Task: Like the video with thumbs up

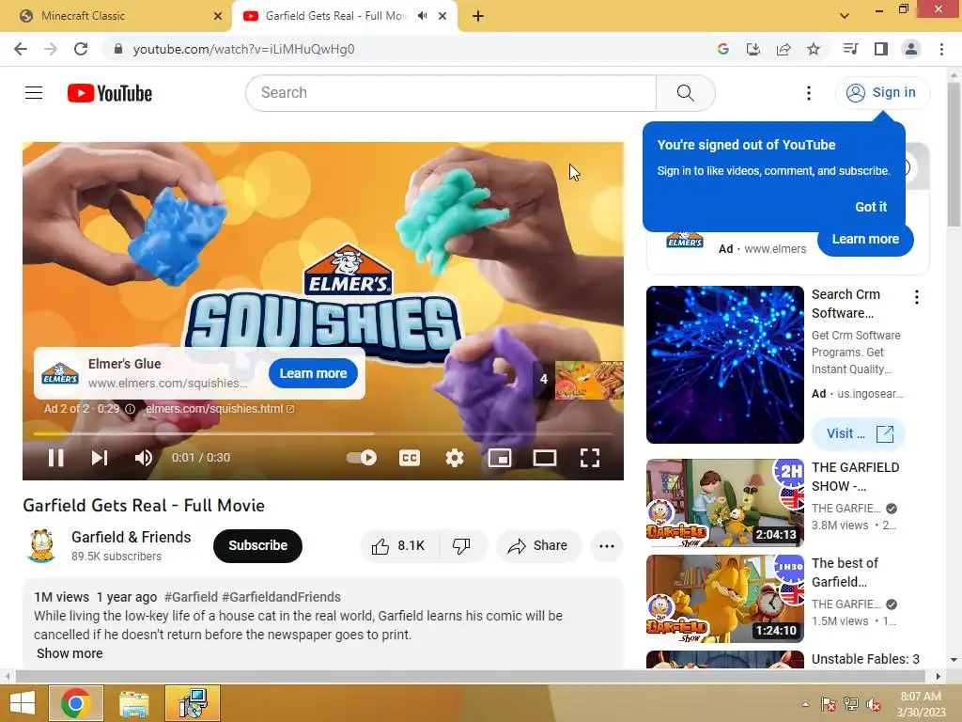Action: click(398, 546)
